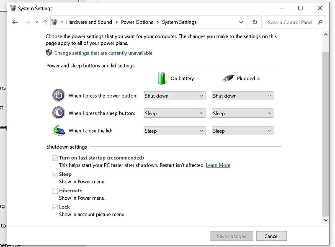Screen dimensions: 335x247
Task: Click the power plug icon
Action: pyautogui.click(x=228, y=78)
